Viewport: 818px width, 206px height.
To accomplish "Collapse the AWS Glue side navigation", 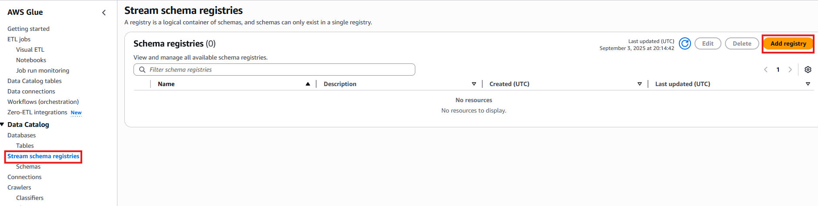I will coord(104,13).
